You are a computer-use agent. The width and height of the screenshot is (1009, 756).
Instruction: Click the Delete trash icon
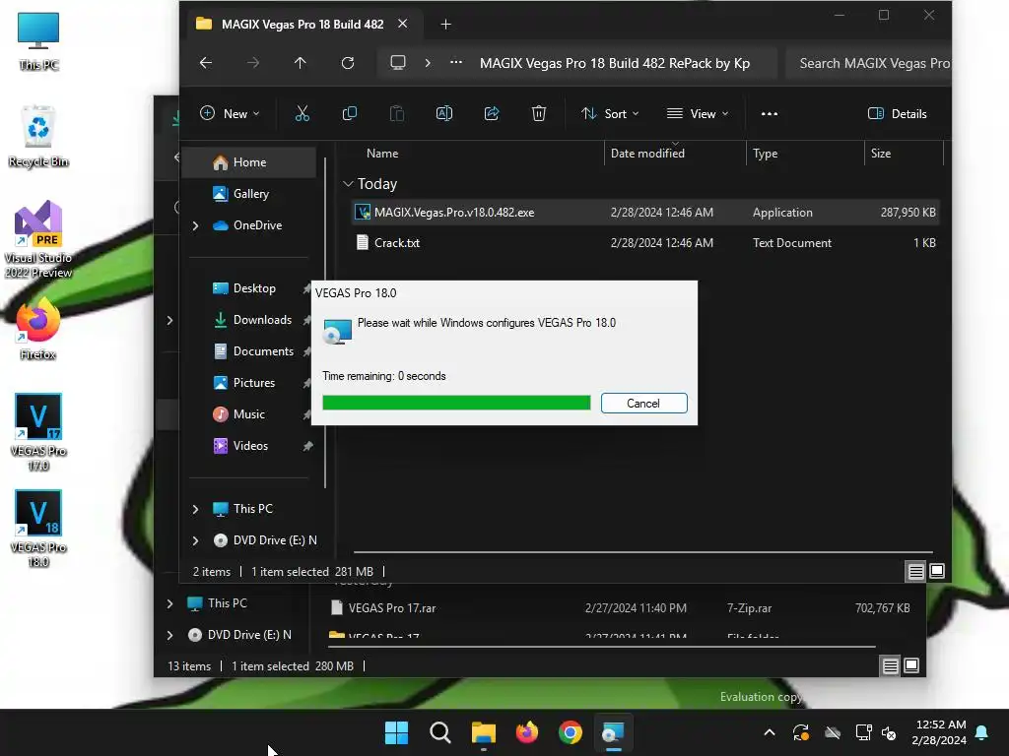pyautogui.click(x=539, y=114)
